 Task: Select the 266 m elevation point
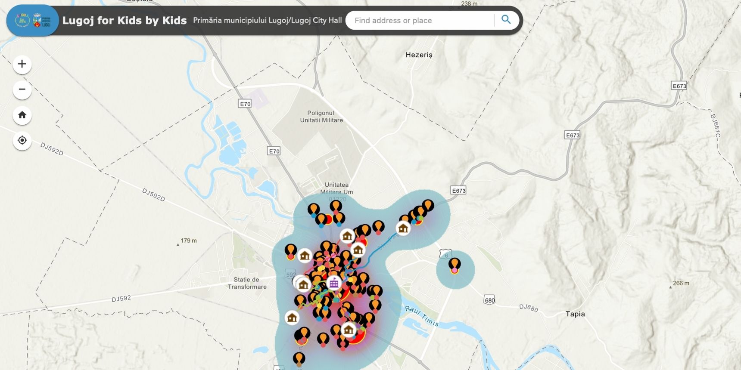coord(679,284)
